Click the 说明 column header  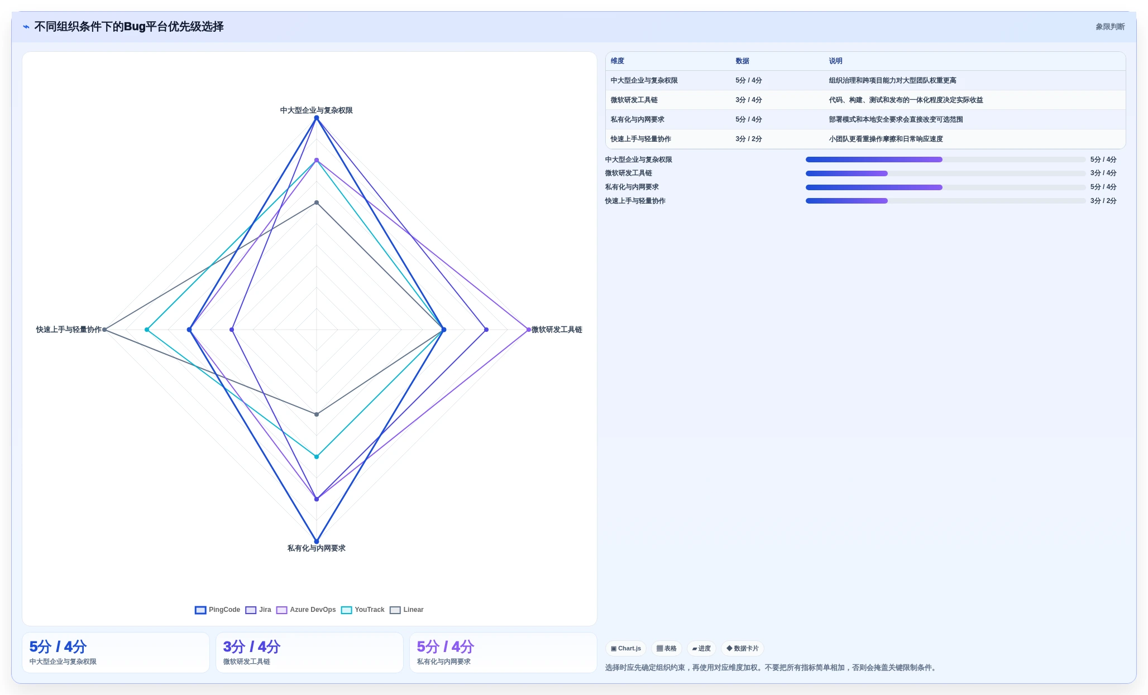[x=836, y=61]
